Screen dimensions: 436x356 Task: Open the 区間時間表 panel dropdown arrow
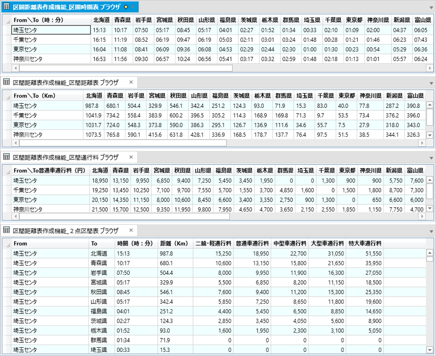tap(431, 8)
